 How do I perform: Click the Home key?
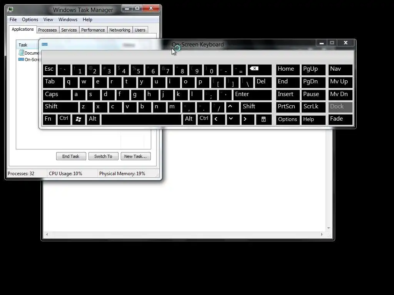tap(288, 70)
